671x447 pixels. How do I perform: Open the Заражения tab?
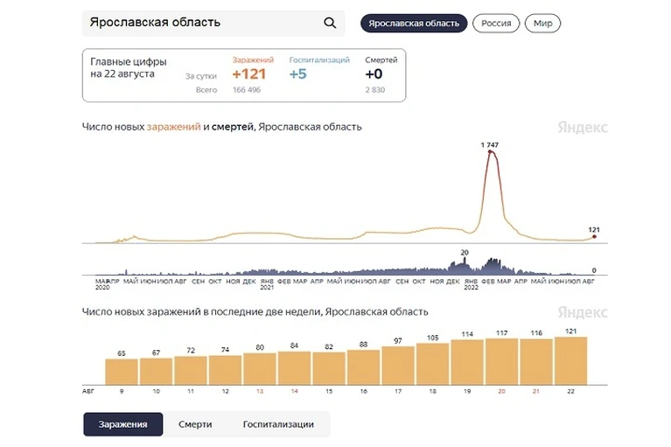(123, 424)
